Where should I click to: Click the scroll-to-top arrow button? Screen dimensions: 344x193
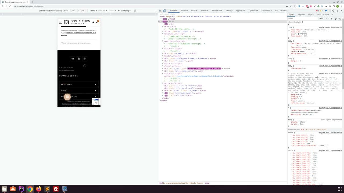tap(96, 103)
